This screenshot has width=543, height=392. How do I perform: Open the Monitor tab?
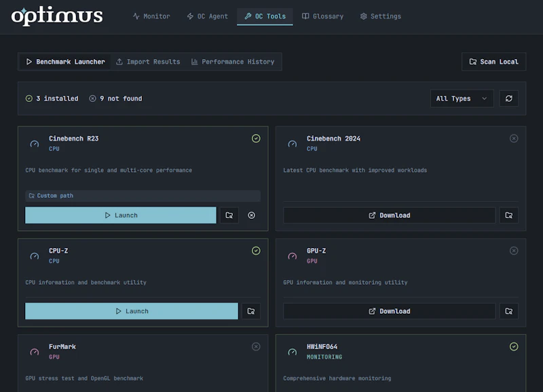pyautogui.click(x=151, y=16)
